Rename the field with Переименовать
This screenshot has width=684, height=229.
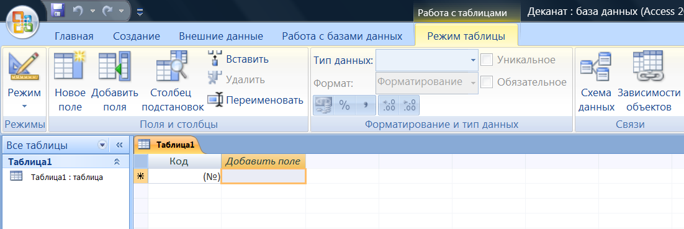tap(256, 101)
